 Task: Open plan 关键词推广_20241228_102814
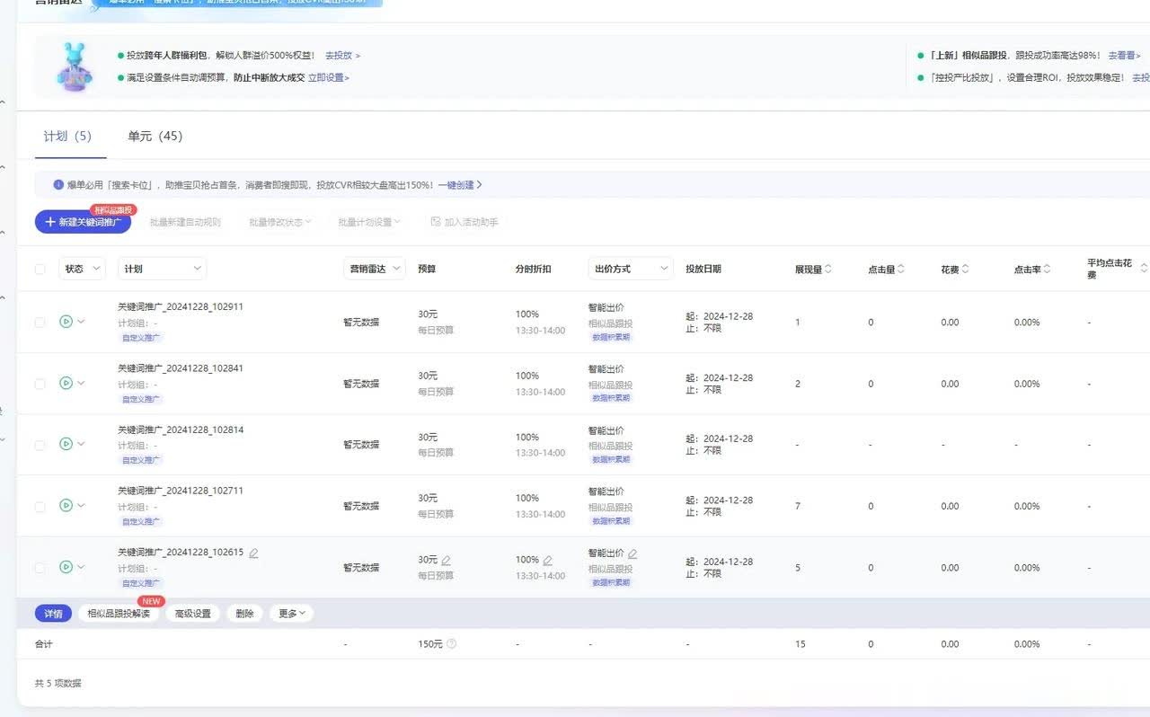pyautogui.click(x=181, y=429)
